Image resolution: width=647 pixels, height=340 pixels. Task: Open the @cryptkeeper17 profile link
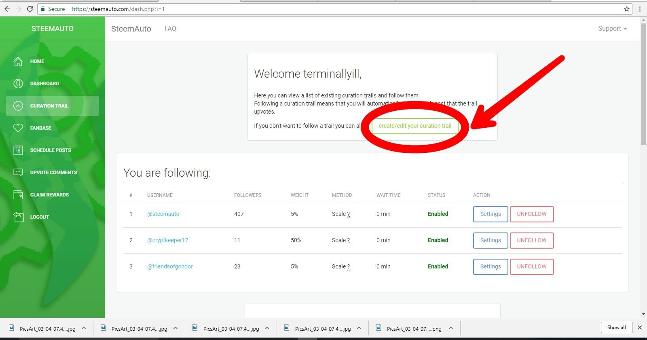click(167, 240)
